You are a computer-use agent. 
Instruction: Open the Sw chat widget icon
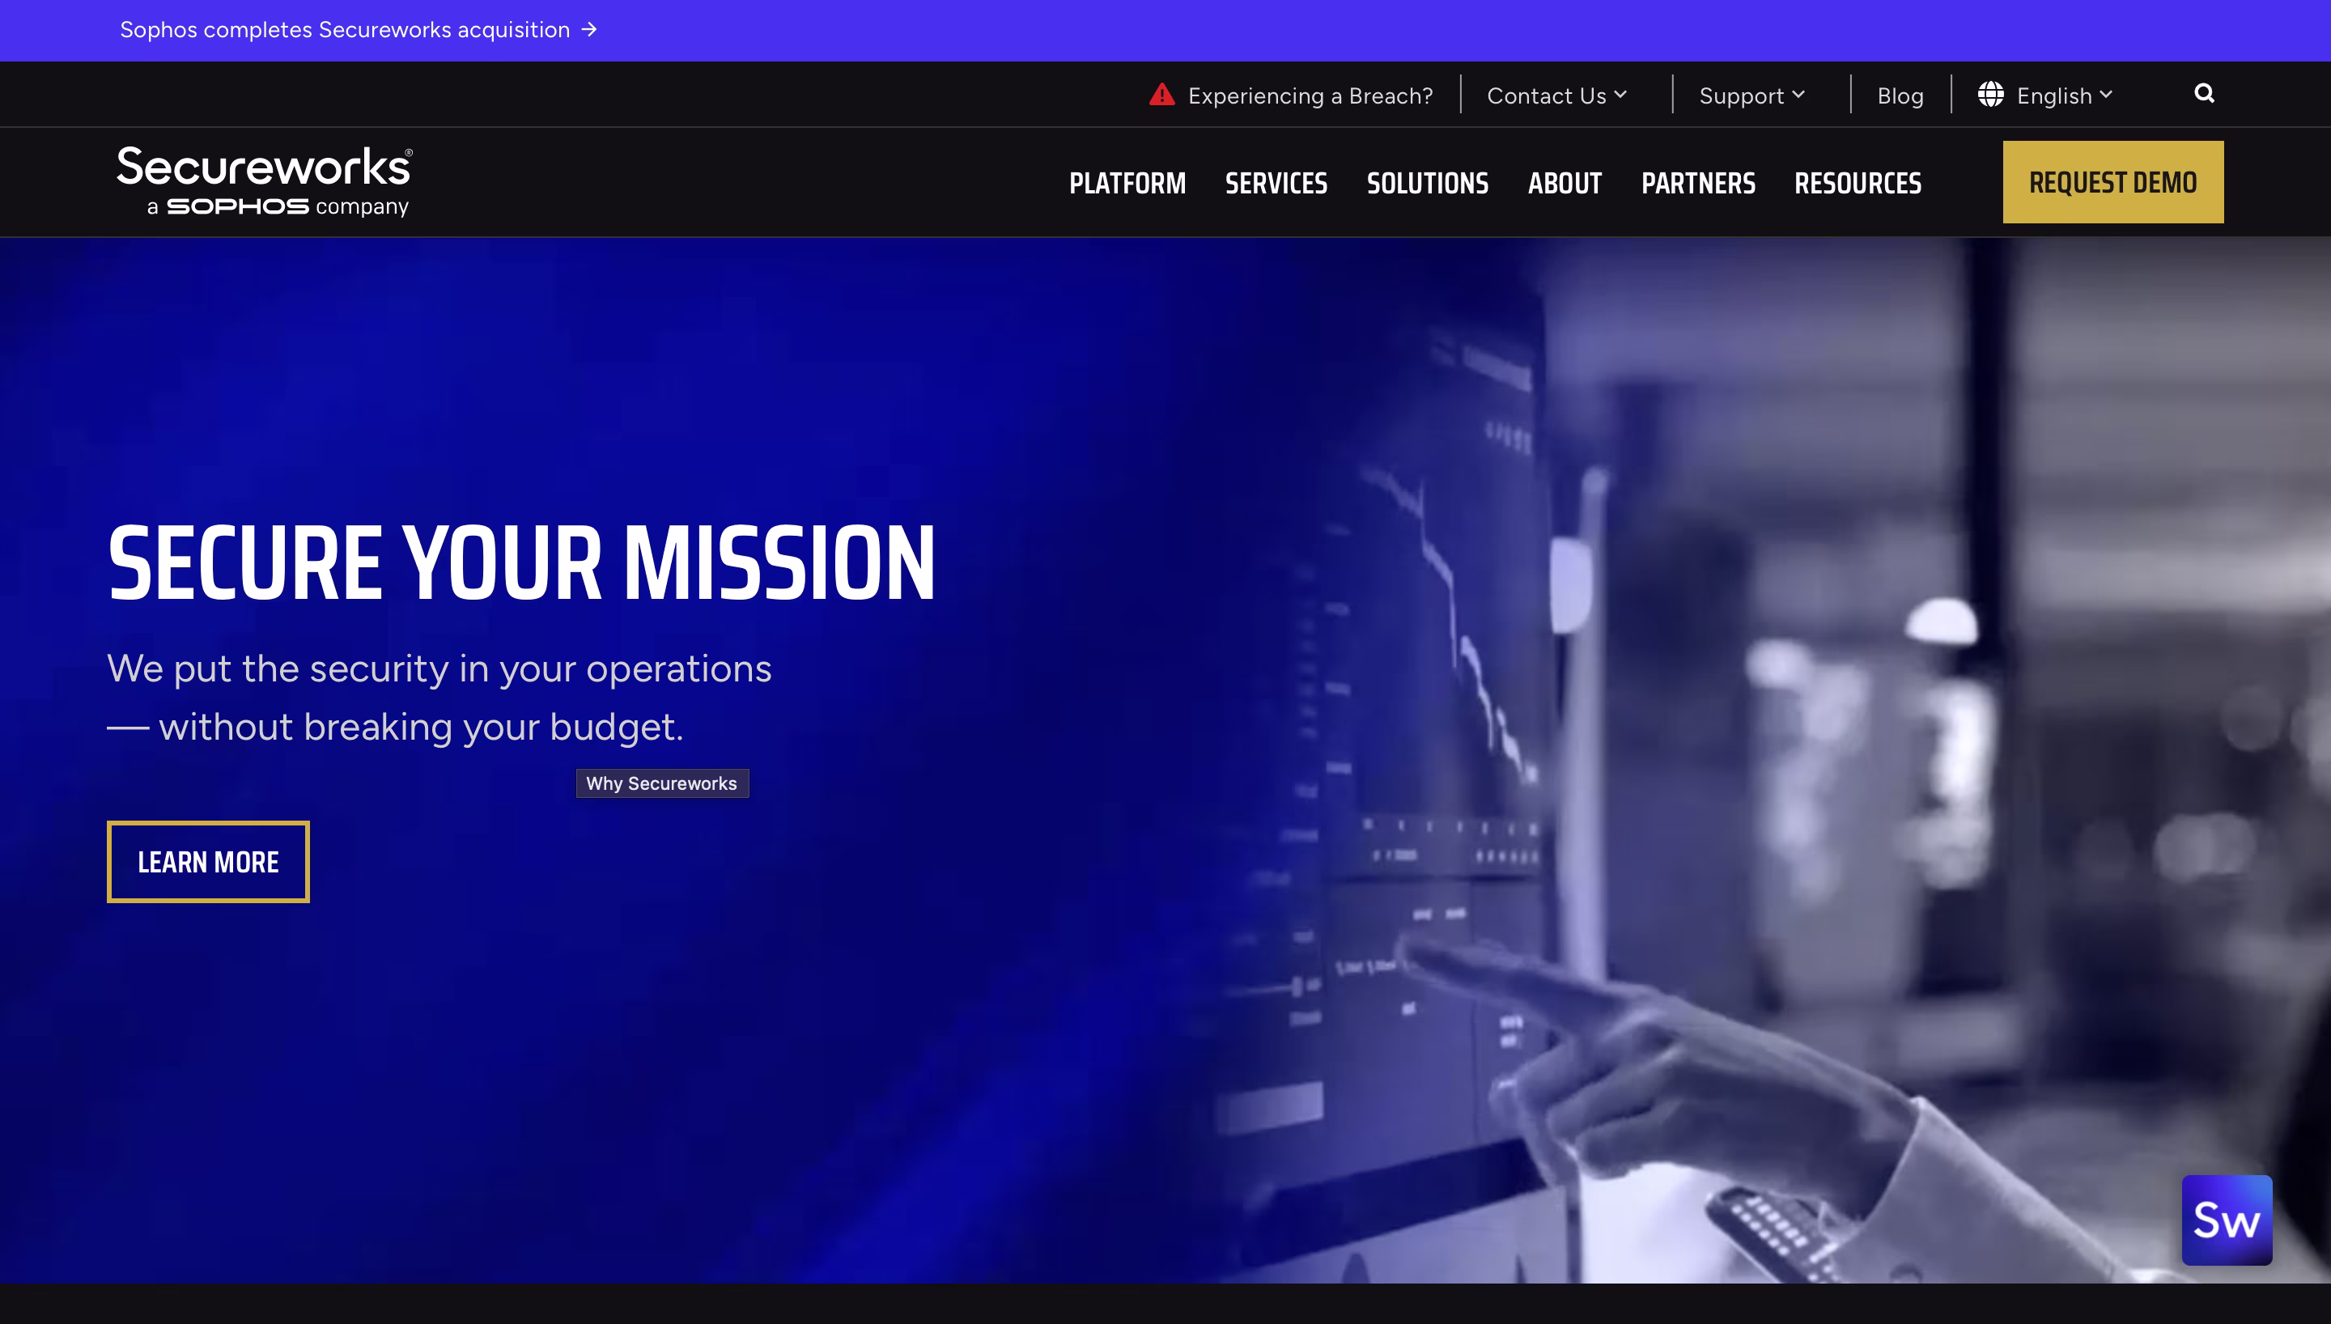[x=2227, y=1220]
